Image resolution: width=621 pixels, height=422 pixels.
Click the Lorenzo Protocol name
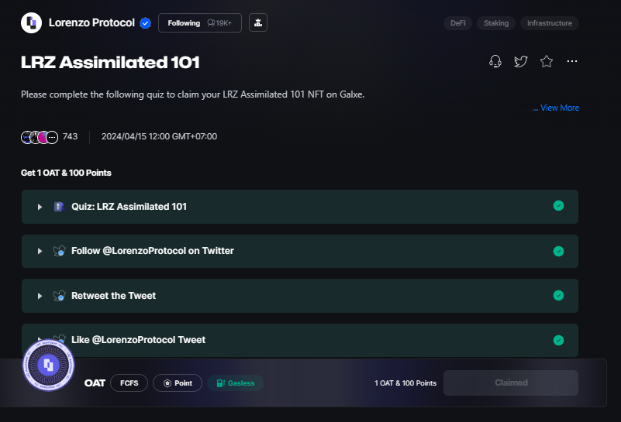pos(91,23)
